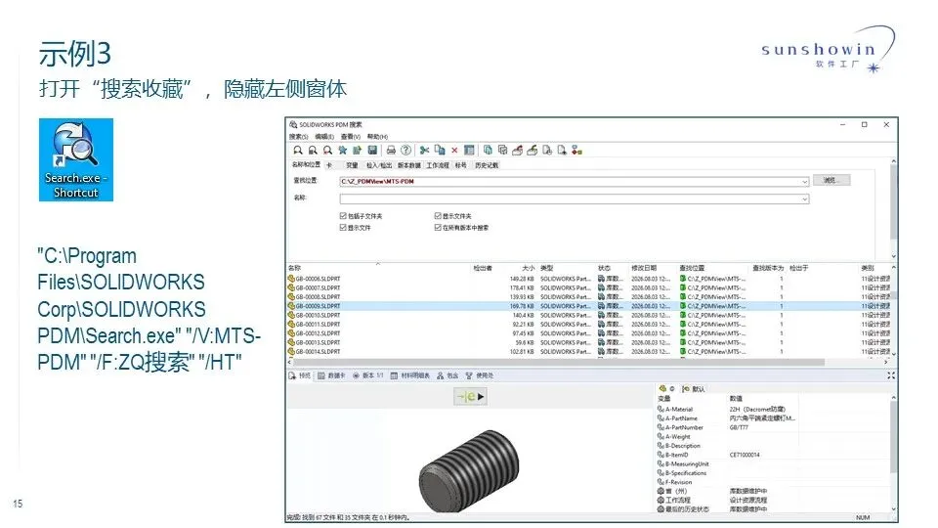
Task: Toggle 包括子文件夹 checkbox
Action: pos(343,215)
